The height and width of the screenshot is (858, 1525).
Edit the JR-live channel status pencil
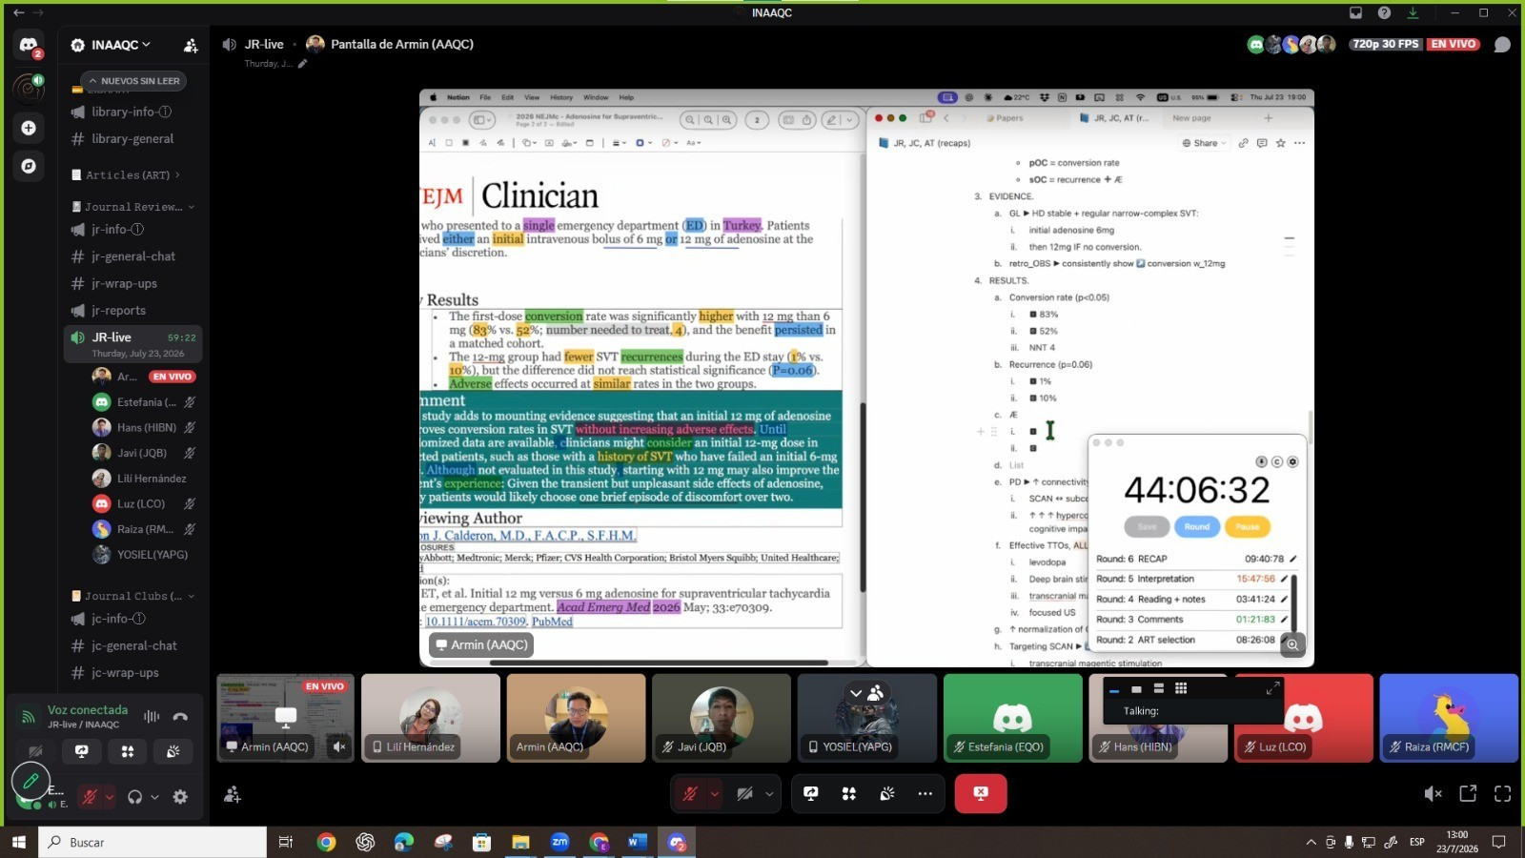pyautogui.click(x=302, y=64)
